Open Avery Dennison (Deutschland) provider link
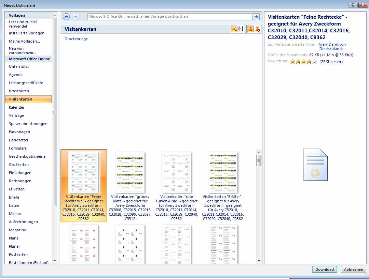 (x=332, y=46)
